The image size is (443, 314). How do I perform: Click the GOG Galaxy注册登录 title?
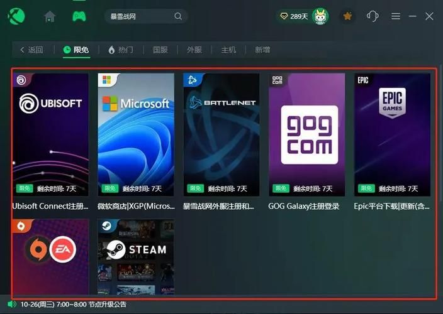[x=304, y=206]
